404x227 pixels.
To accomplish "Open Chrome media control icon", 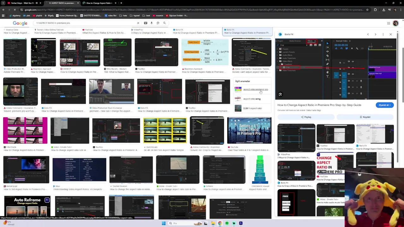I will pos(389,10).
